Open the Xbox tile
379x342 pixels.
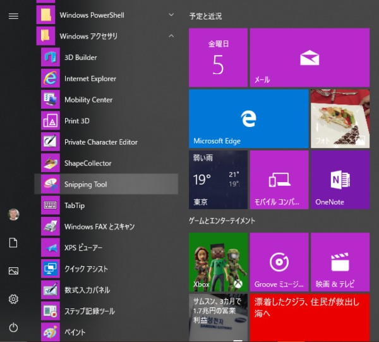pyautogui.click(x=217, y=261)
